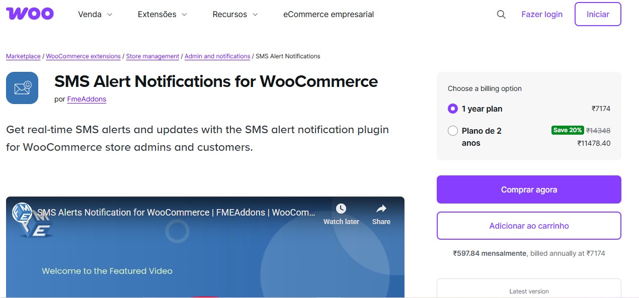639x298 pixels.
Task: Click the Save 20% badge
Action: 568,130
